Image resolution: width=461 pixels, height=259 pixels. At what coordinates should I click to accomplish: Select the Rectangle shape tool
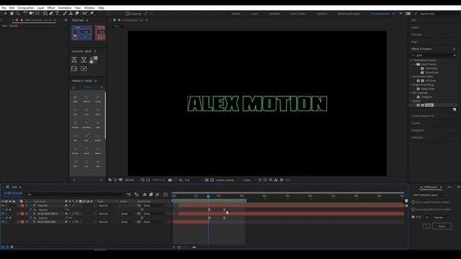(45, 14)
